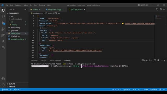Open the Search view in activity bar
The height and width of the screenshot is (94, 167).
(3, 16)
